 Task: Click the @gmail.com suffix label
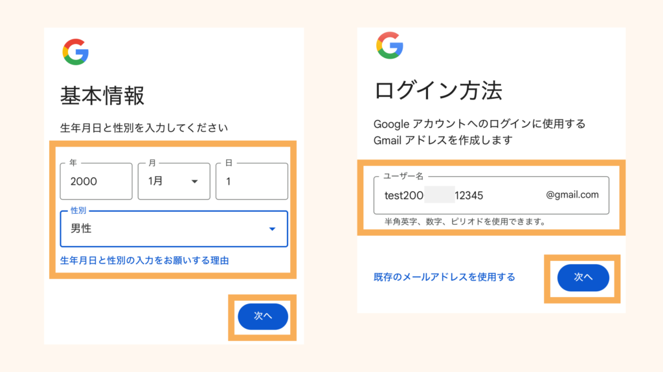(572, 196)
